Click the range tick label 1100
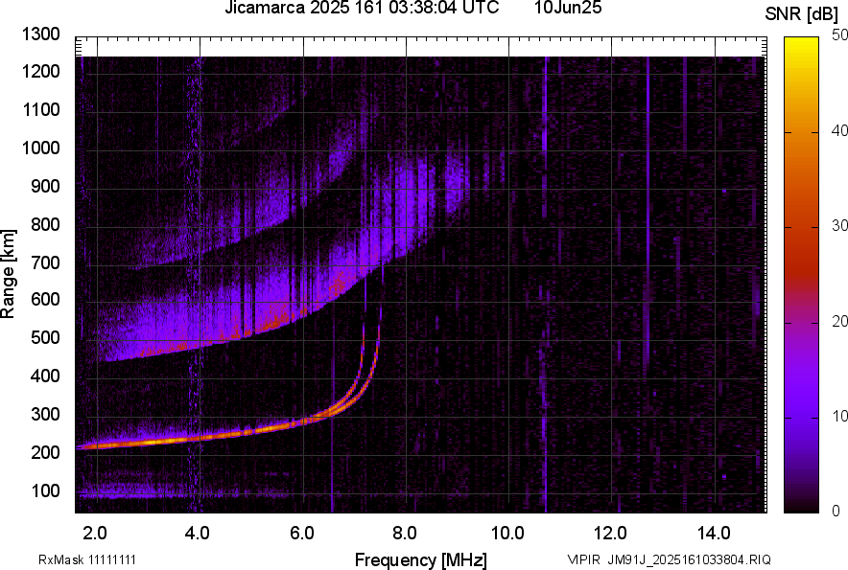The height and width of the screenshot is (570, 848). point(40,109)
